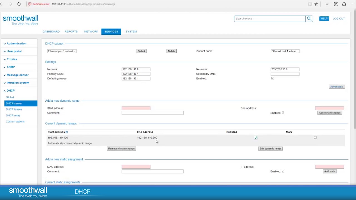
Task: Expand the Message censor sidebar section
Action: [x=18, y=75]
